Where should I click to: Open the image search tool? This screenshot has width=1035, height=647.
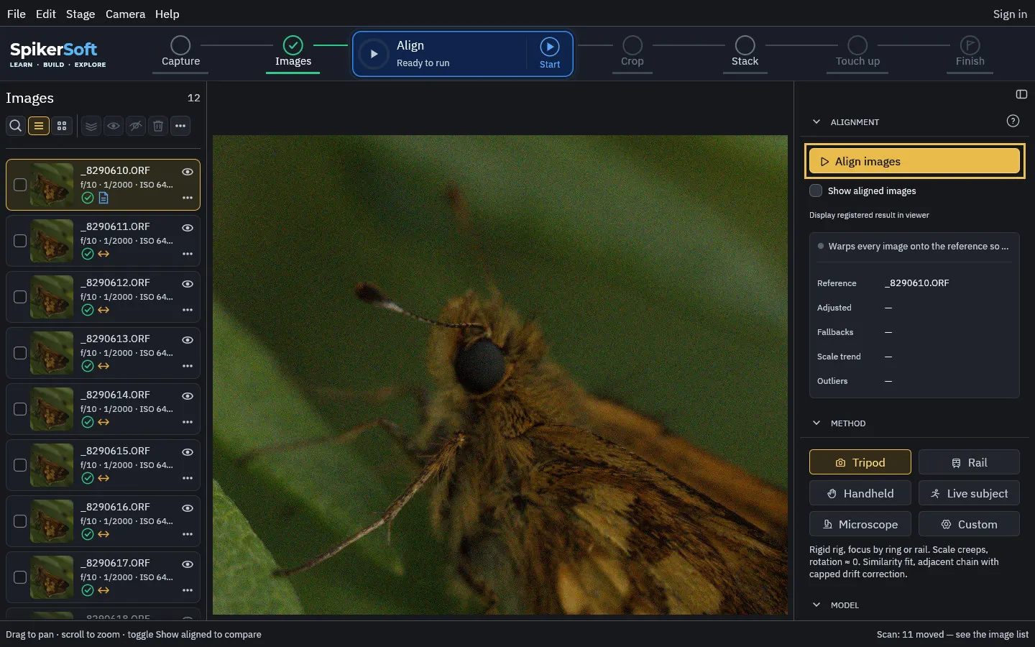pos(15,126)
